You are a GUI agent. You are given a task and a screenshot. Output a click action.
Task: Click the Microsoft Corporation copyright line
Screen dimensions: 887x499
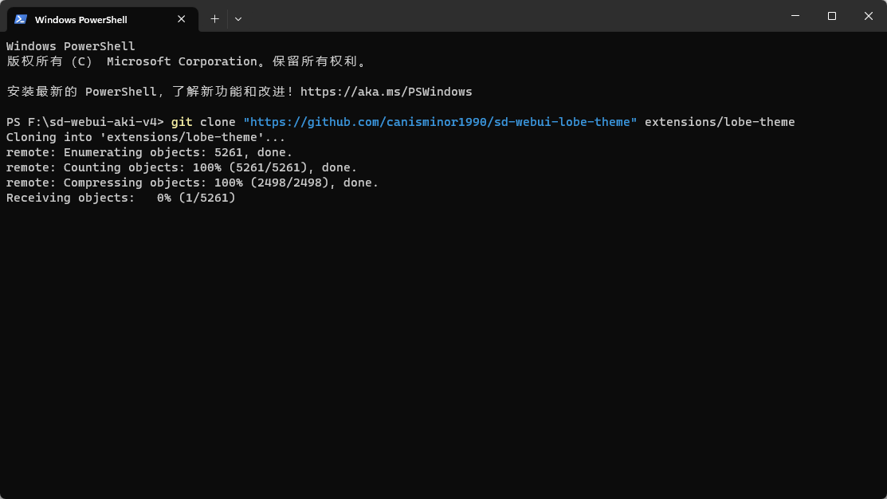coord(190,61)
